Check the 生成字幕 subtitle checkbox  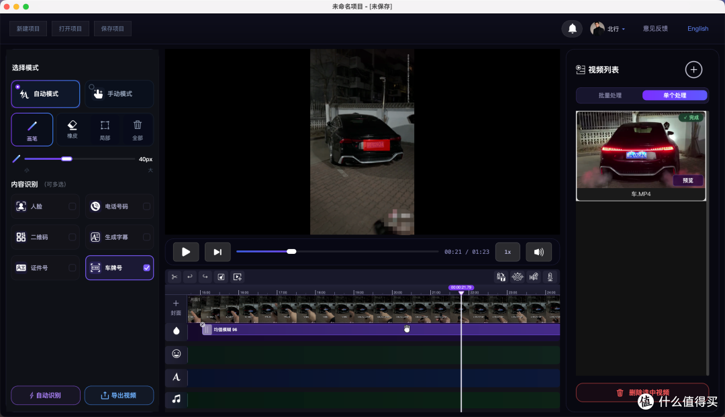[x=146, y=237]
